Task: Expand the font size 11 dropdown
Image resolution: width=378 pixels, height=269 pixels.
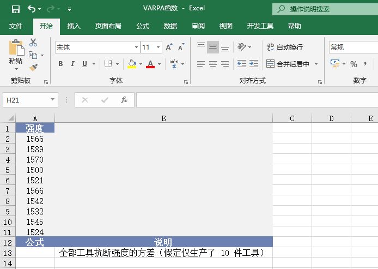Action: pos(158,47)
